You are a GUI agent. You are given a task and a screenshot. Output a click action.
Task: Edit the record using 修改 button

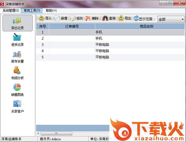point(77,18)
